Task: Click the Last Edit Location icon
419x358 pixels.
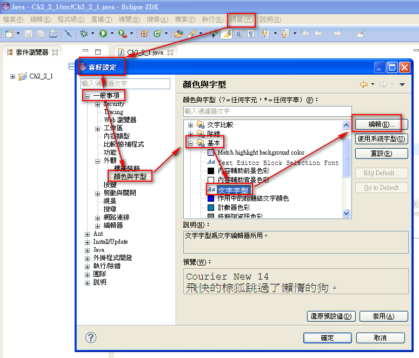Action: tap(305, 34)
